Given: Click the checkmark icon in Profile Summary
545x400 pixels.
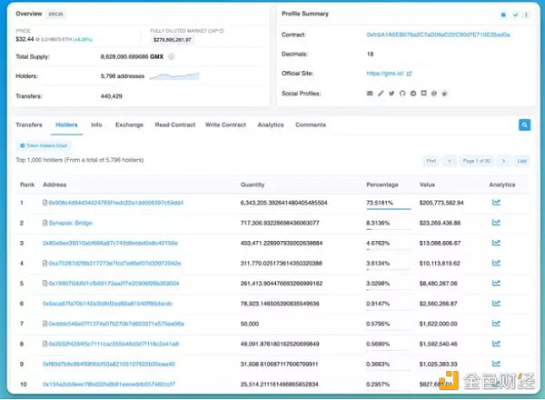Looking at the screenshot, I should click(515, 15).
